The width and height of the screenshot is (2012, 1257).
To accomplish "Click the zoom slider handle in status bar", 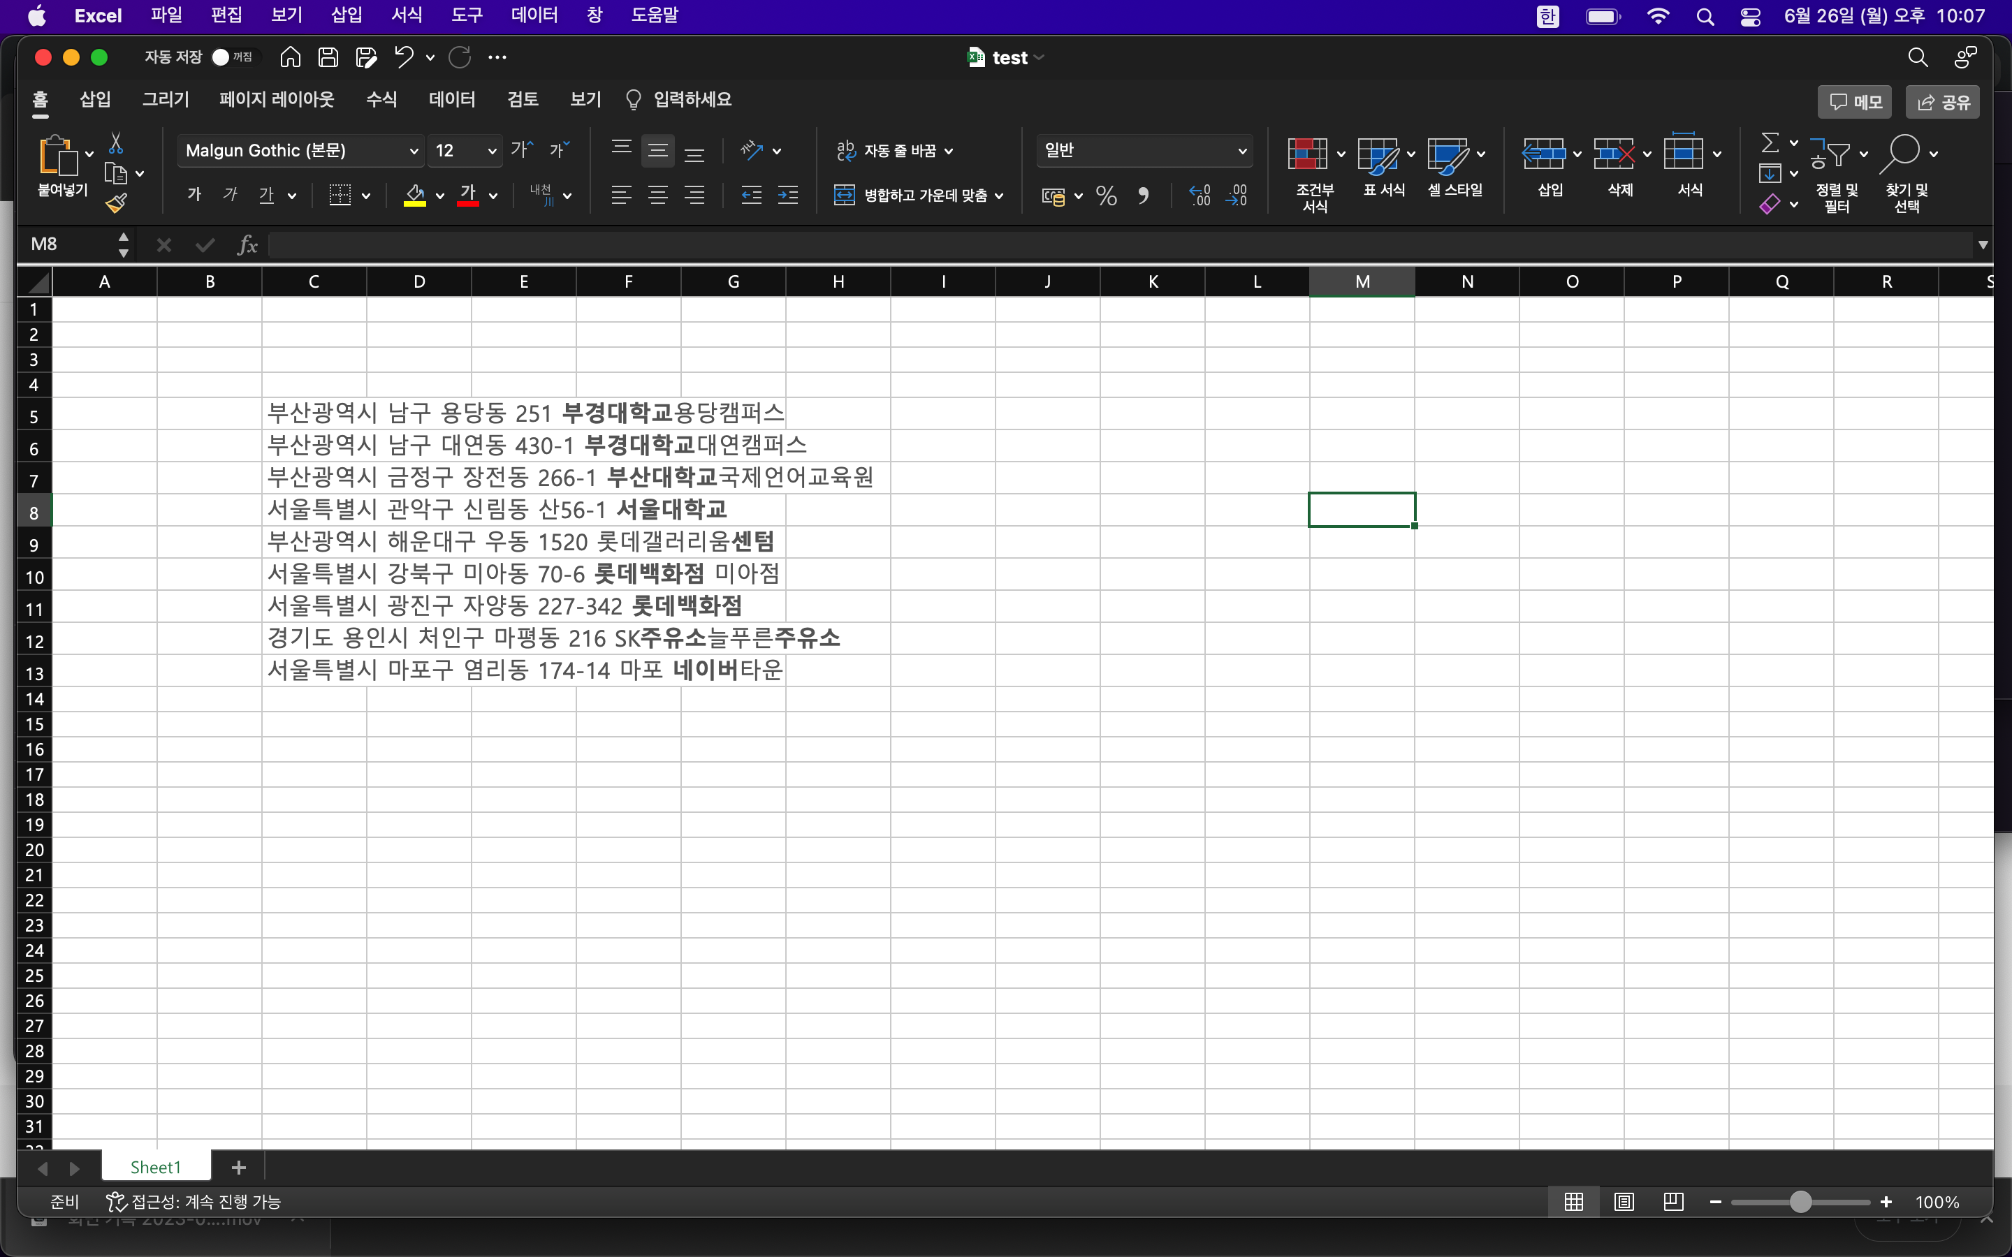I will [x=1800, y=1201].
